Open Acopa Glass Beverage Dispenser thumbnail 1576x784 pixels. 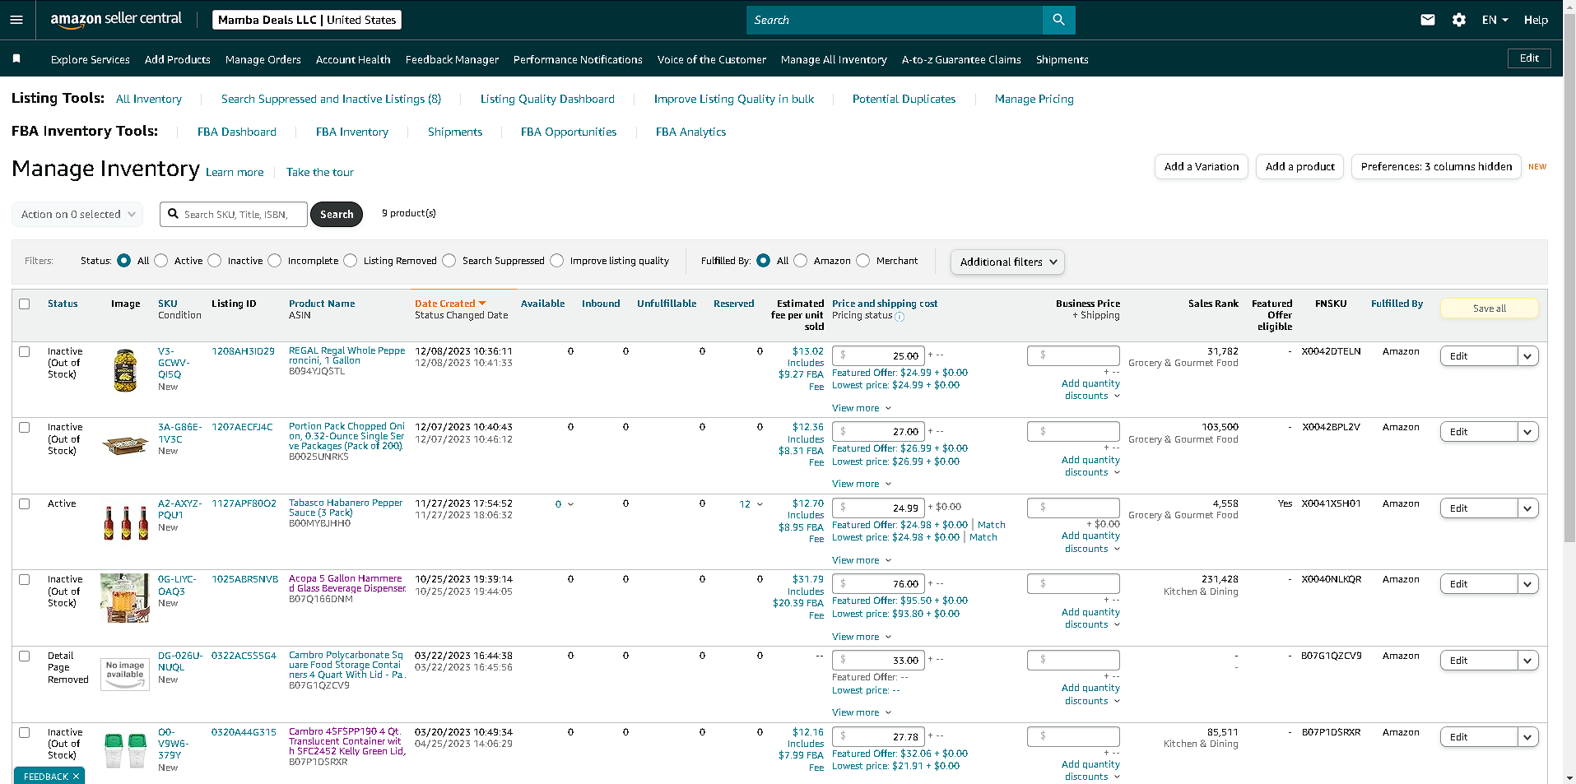[125, 598]
